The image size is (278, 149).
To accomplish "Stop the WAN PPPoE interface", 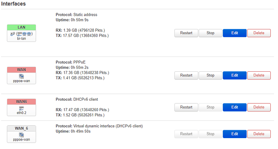I will click(210, 75).
